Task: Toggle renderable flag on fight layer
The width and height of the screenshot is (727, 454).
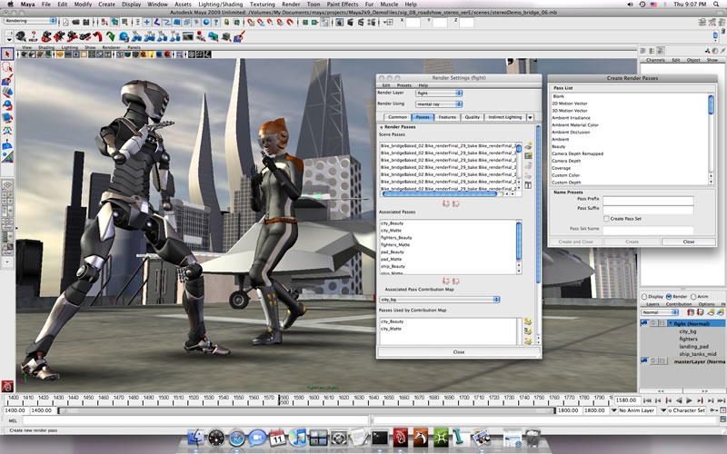Action: click(644, 323)
